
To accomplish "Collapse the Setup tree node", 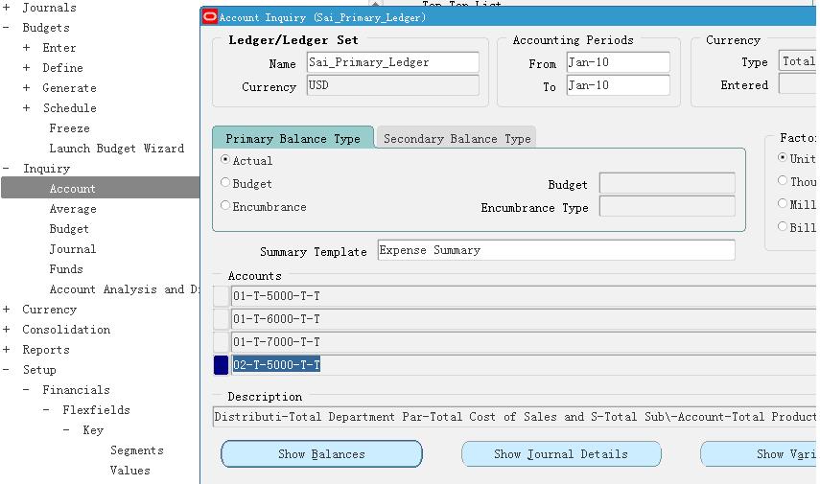I will click(7, 370).
